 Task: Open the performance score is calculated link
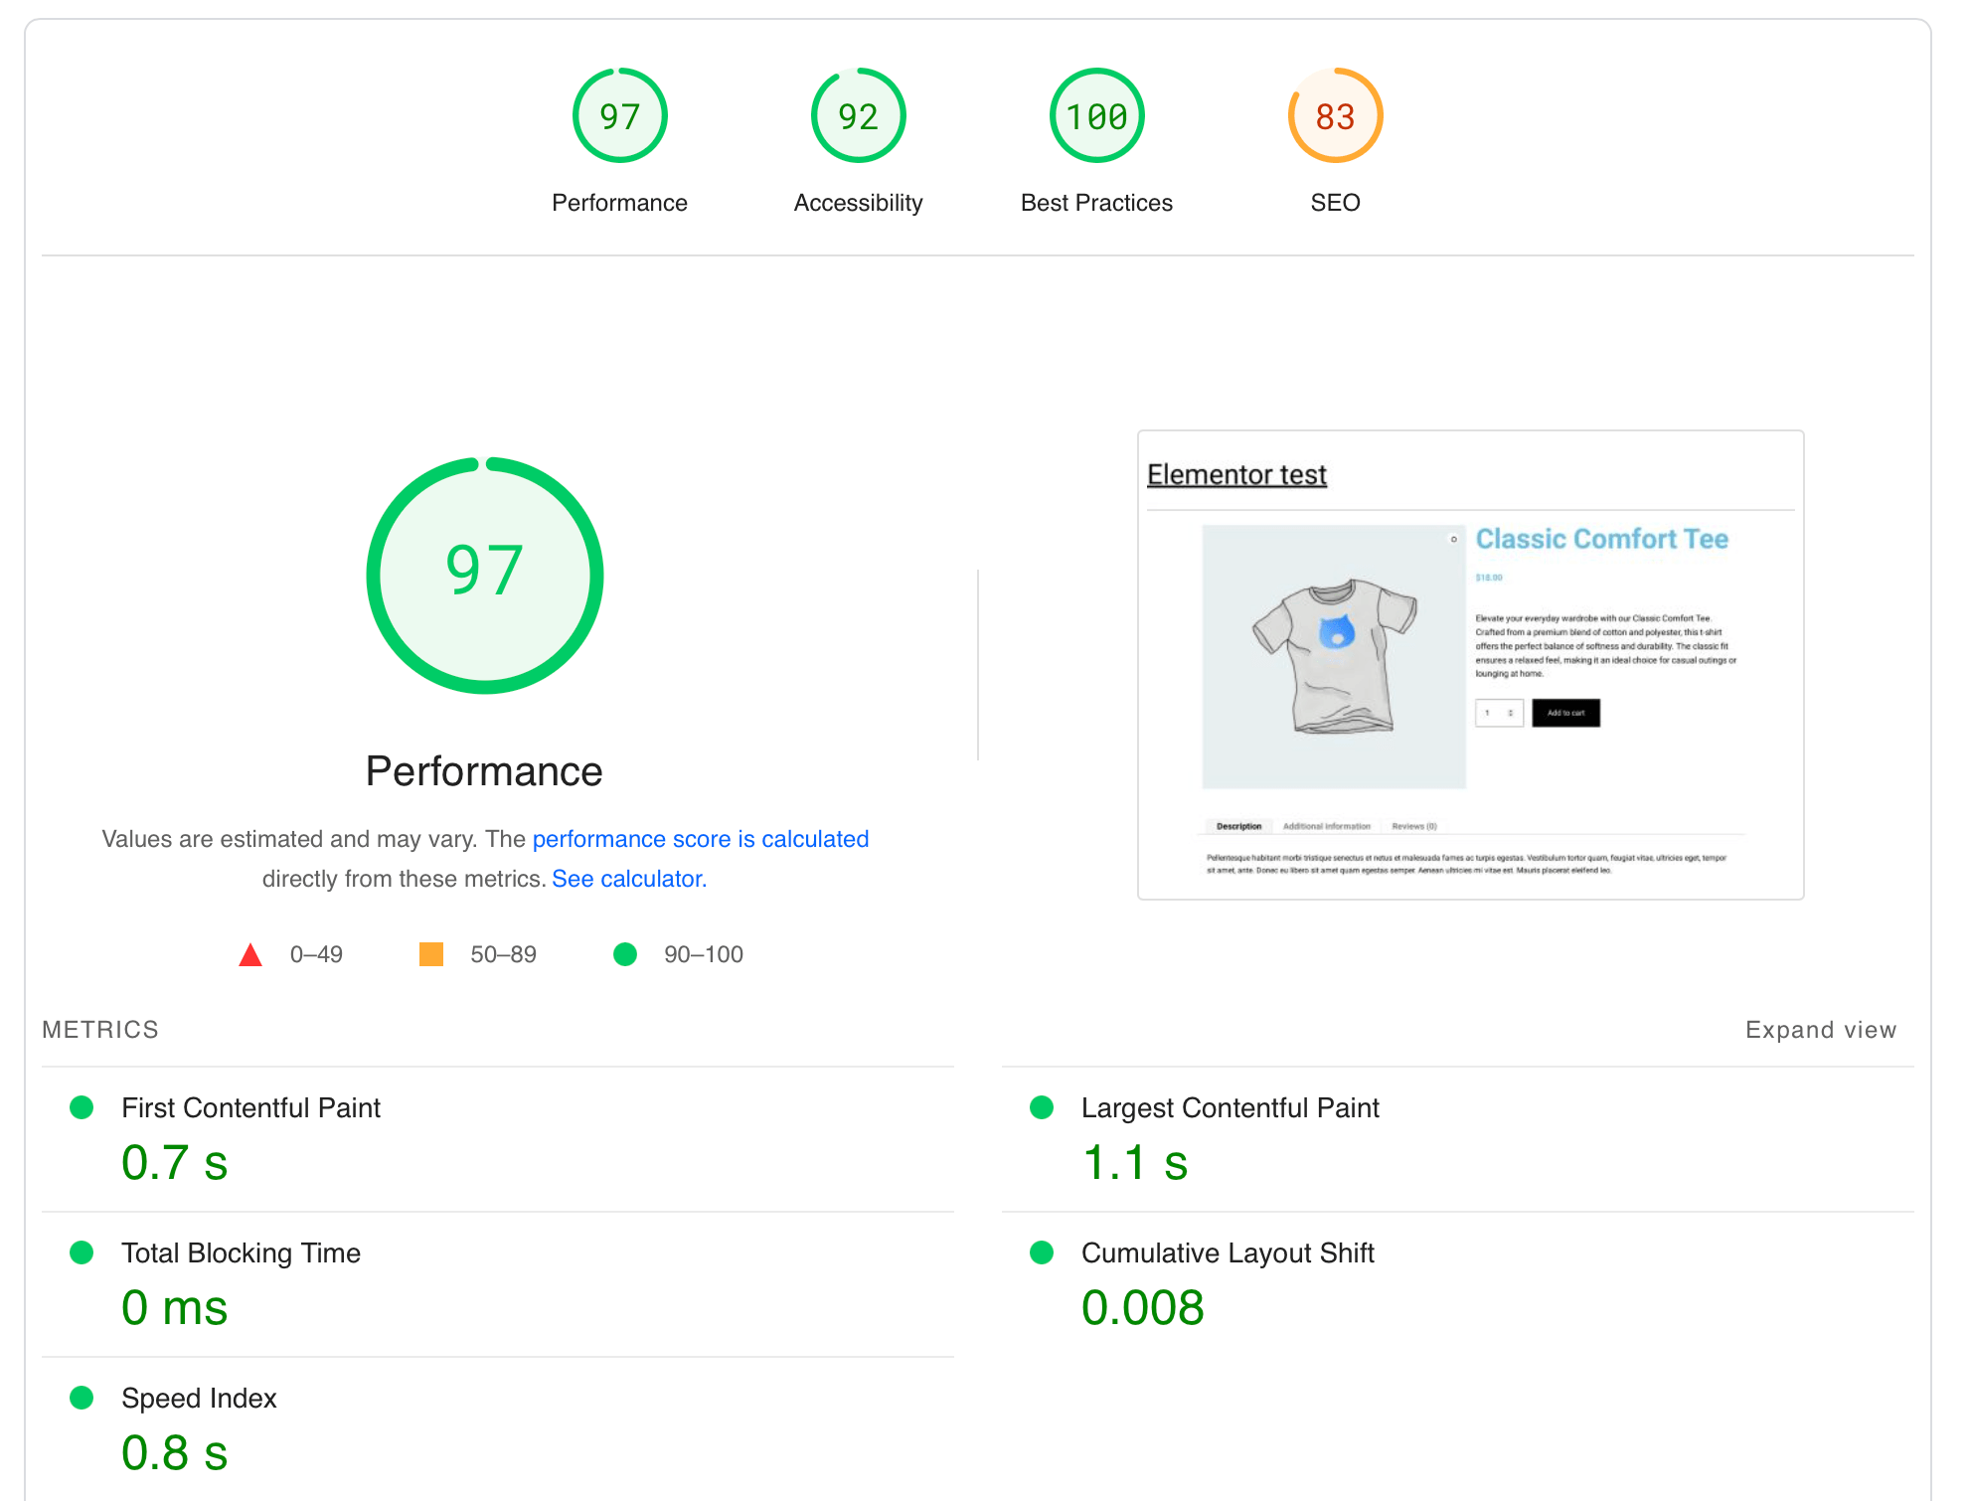coord(700,839)
